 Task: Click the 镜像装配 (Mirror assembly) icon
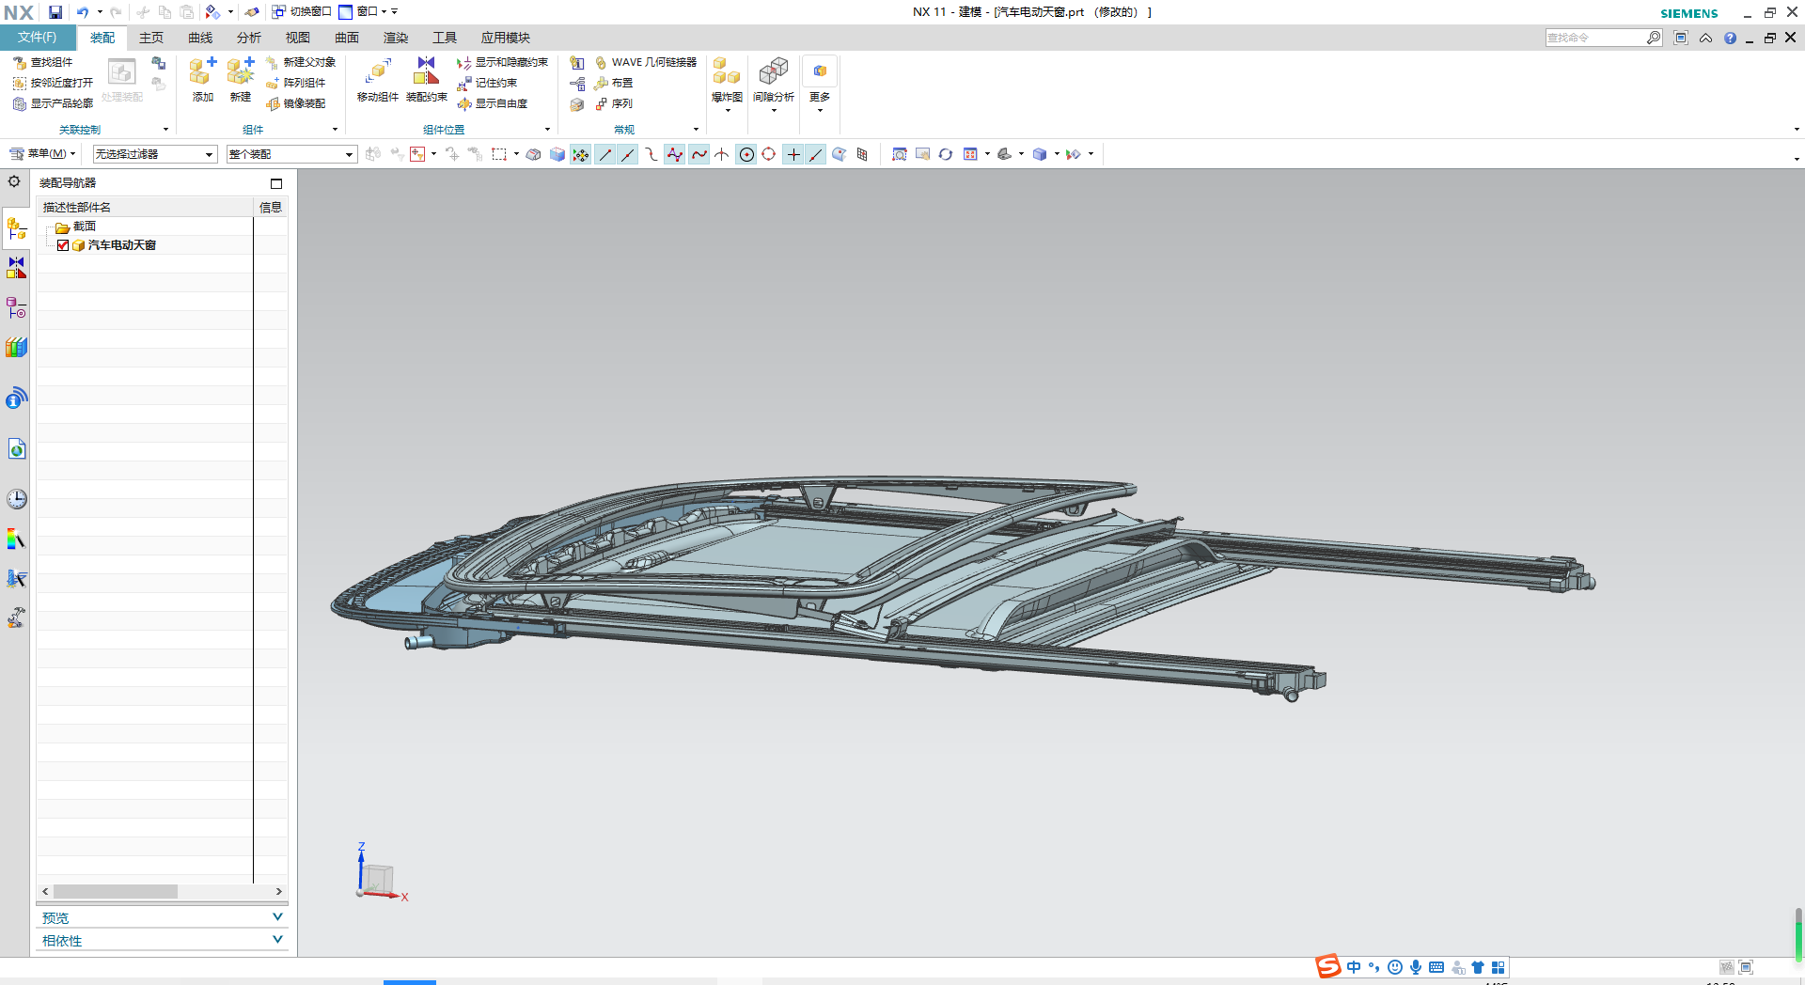(x=296, y=103)
